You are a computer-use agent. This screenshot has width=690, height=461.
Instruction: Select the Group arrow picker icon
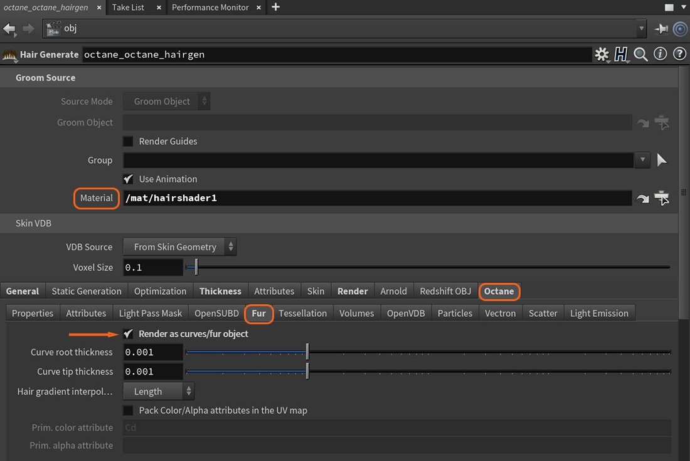[x=662, y=160]
